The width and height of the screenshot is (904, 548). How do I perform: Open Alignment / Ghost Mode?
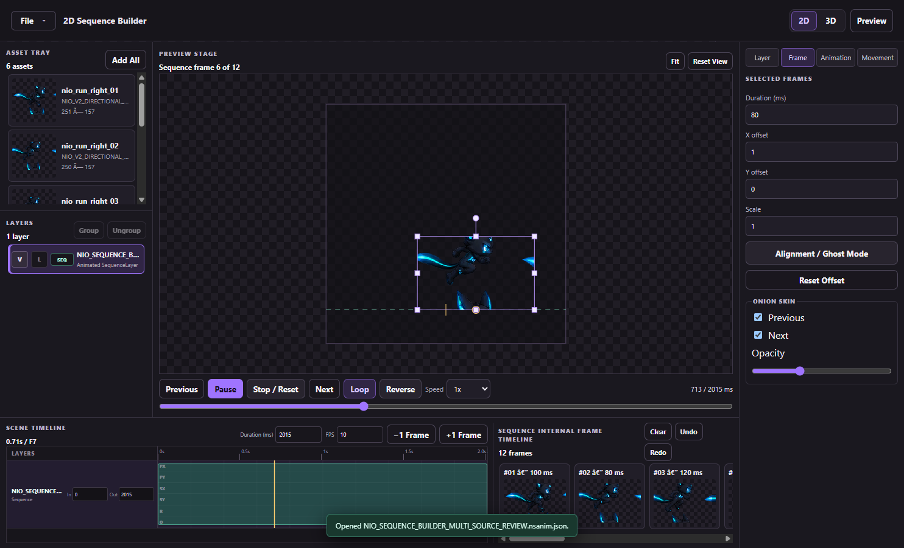pyautogui.click(x=821, y=254)
